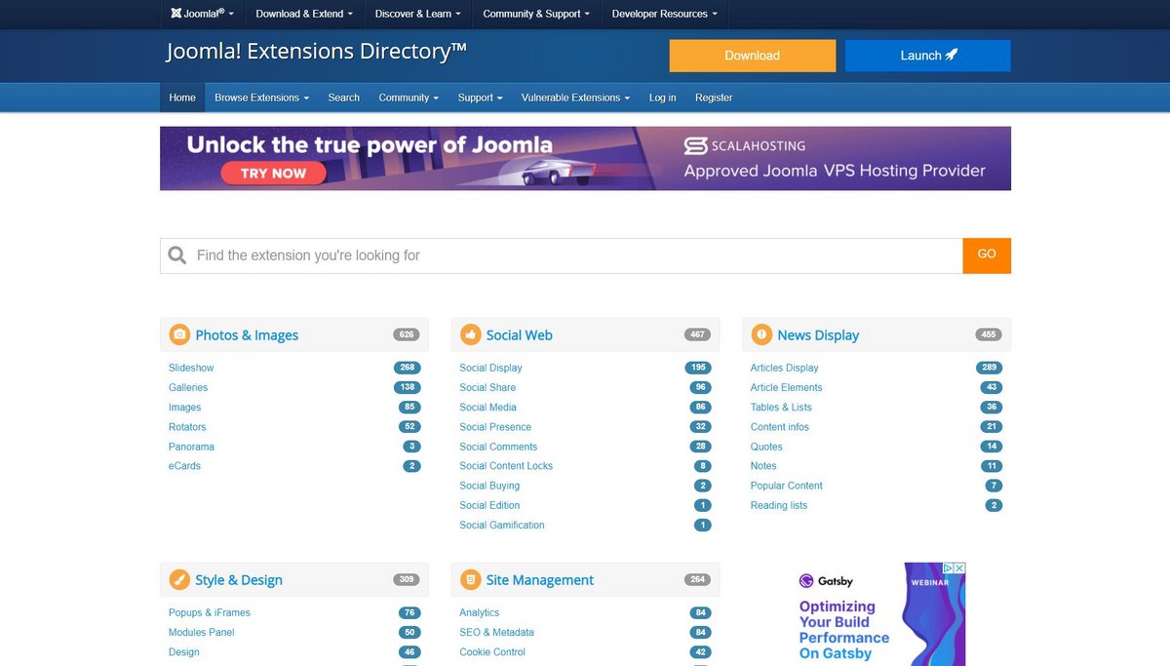
Task: Open the Popups & iFrames subcategory
Action: (x=210, y=612)
